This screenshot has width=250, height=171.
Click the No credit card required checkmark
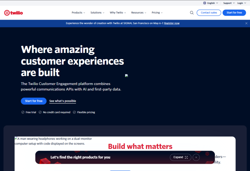tap(40, 112)
